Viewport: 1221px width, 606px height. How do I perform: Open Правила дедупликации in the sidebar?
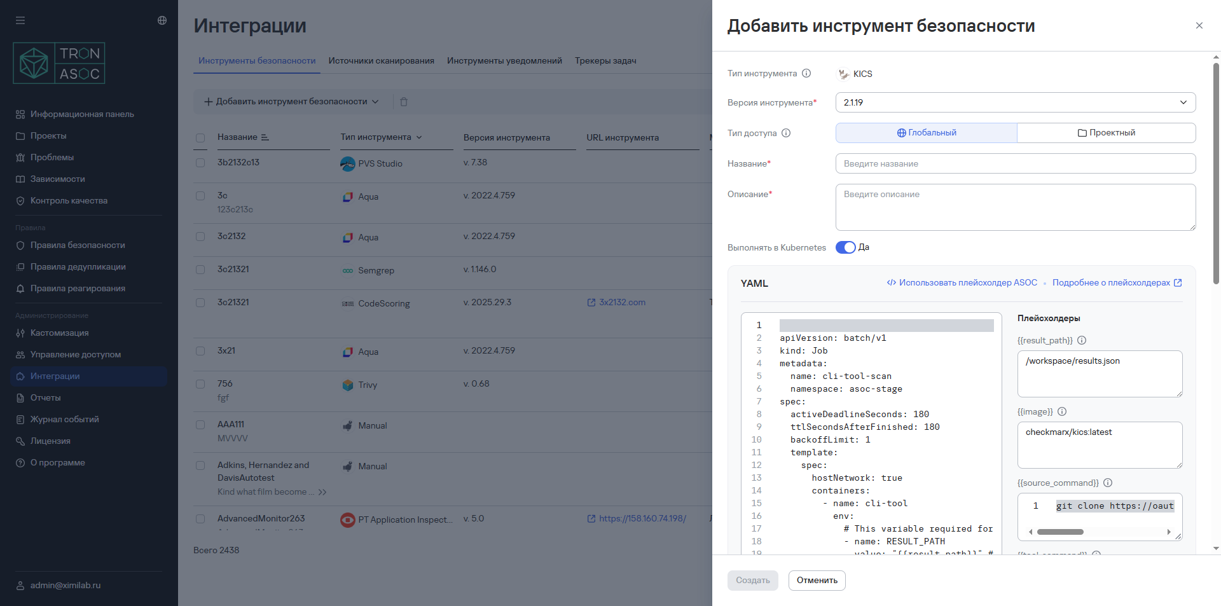pyautogui.click(x=78, y=267)
